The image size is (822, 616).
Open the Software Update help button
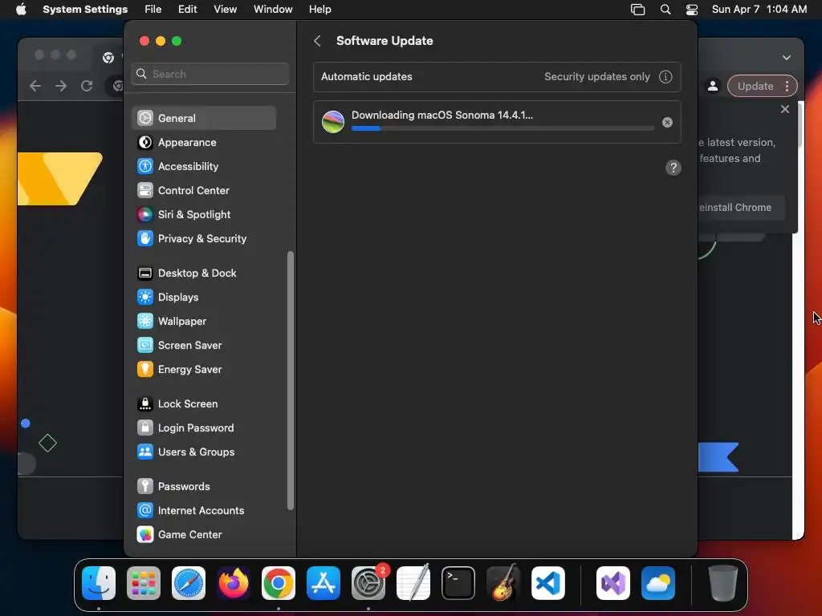tap(673, 168)
